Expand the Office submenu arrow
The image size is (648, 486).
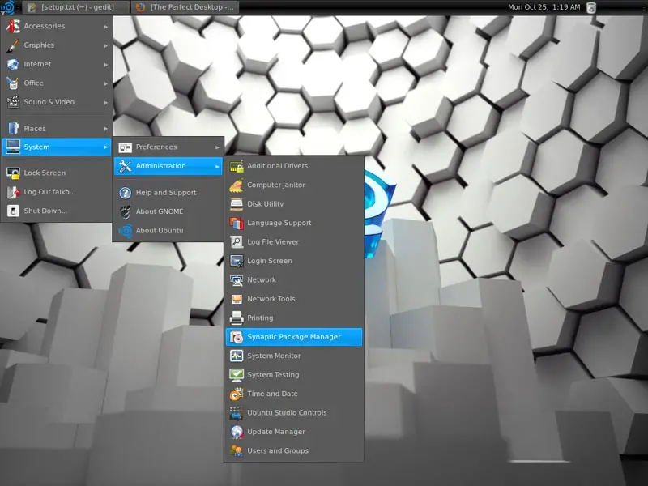106,83
